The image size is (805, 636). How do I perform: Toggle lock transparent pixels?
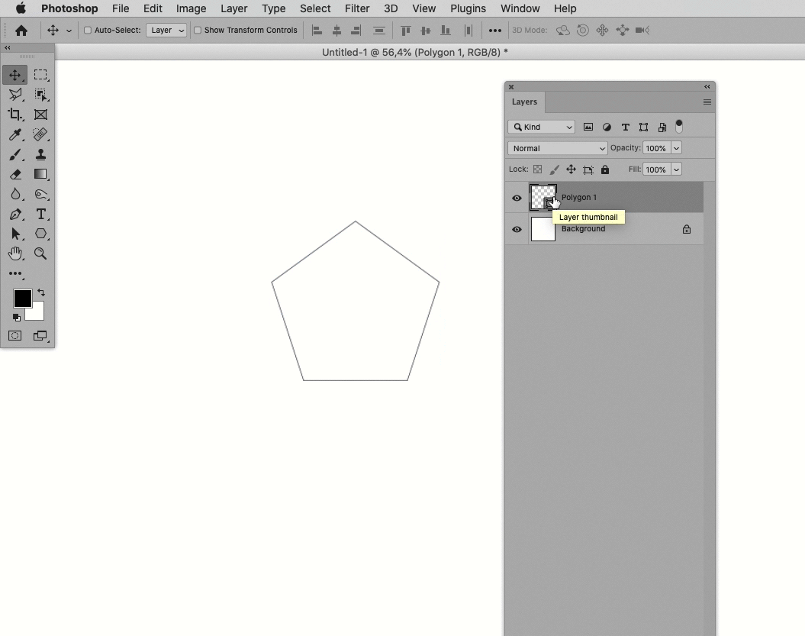pos(537,169)
